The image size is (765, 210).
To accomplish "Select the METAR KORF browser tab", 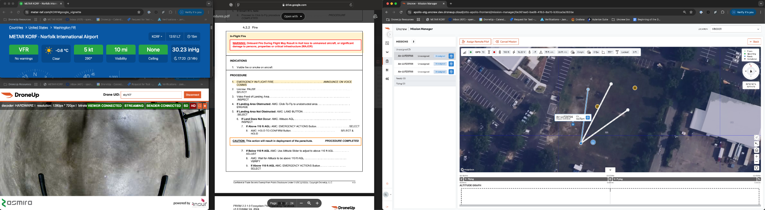I will [40, 3].
